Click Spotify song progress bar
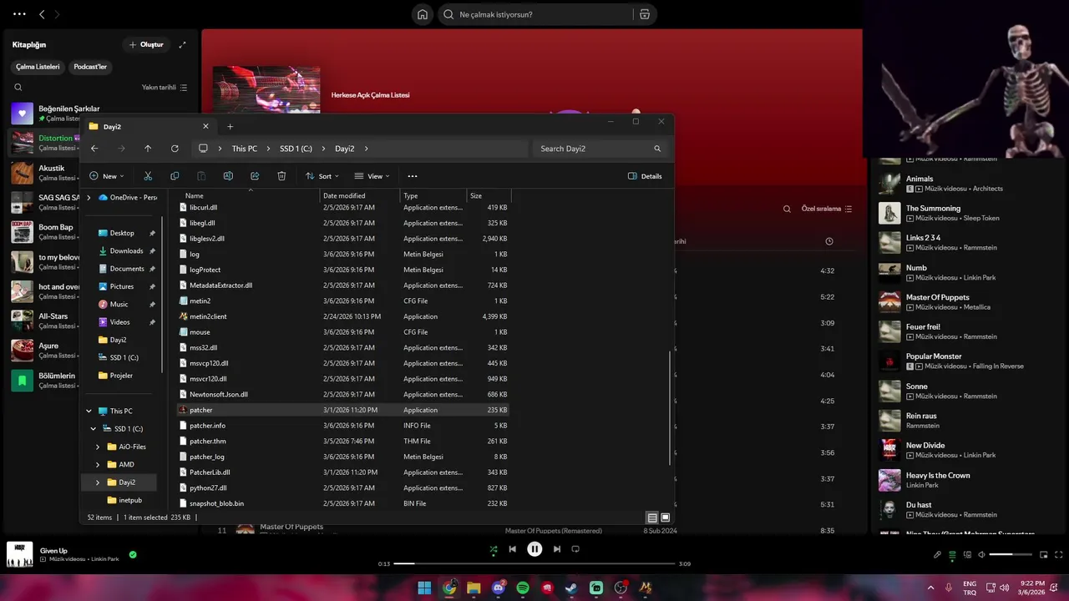The image size is (1069, 601). click(x=534, y=563)
